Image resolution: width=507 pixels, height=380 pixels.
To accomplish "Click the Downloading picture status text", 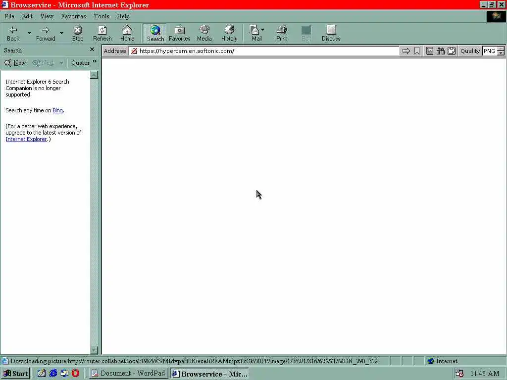I will [194, 361].
